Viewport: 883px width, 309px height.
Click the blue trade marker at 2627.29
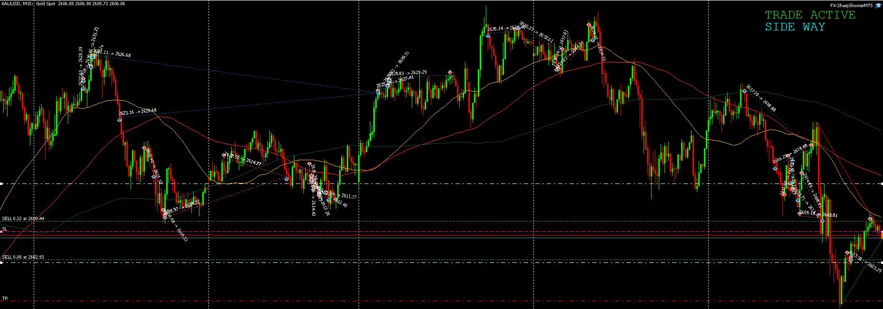(x=744, y=91)
